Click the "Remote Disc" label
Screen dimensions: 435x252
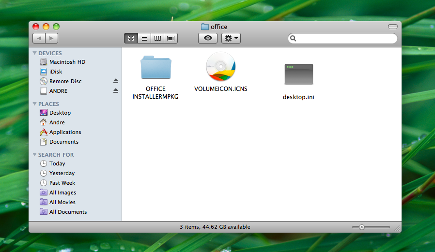click(65, 81)
